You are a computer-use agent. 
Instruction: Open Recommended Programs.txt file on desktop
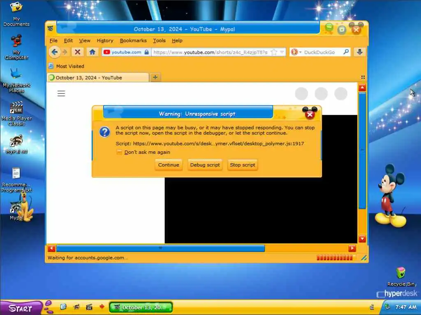(16, 180)
